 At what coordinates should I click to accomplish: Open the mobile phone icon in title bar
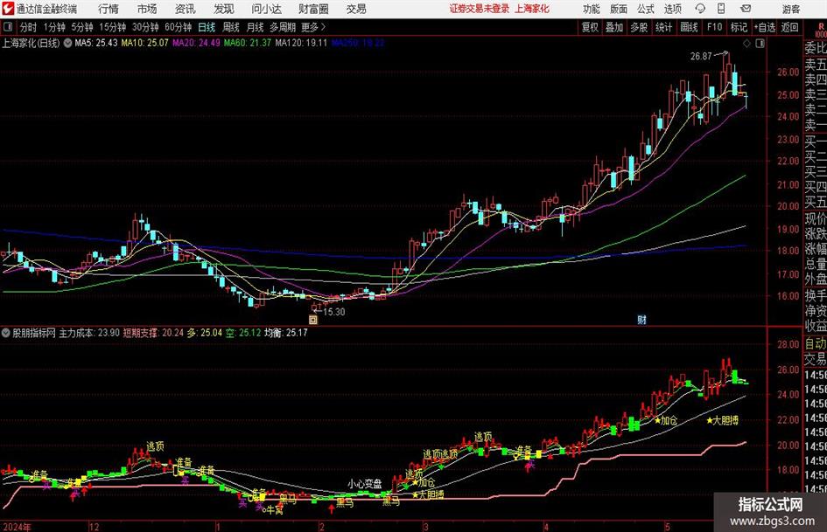pyautogui.click(x=721, y=9)
